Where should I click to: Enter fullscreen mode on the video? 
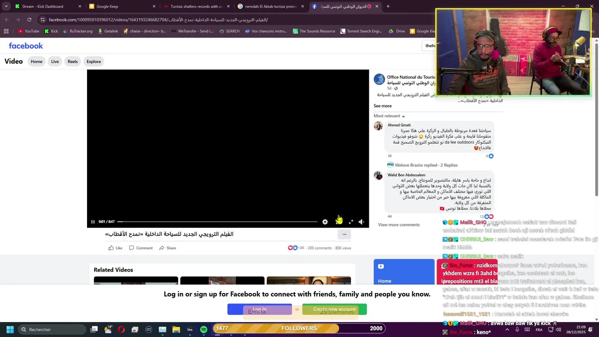point(351,222)
